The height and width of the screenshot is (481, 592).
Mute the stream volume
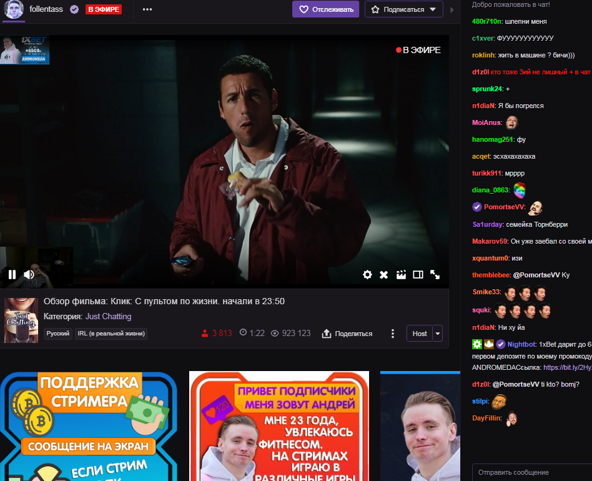[x=29, y=274]
